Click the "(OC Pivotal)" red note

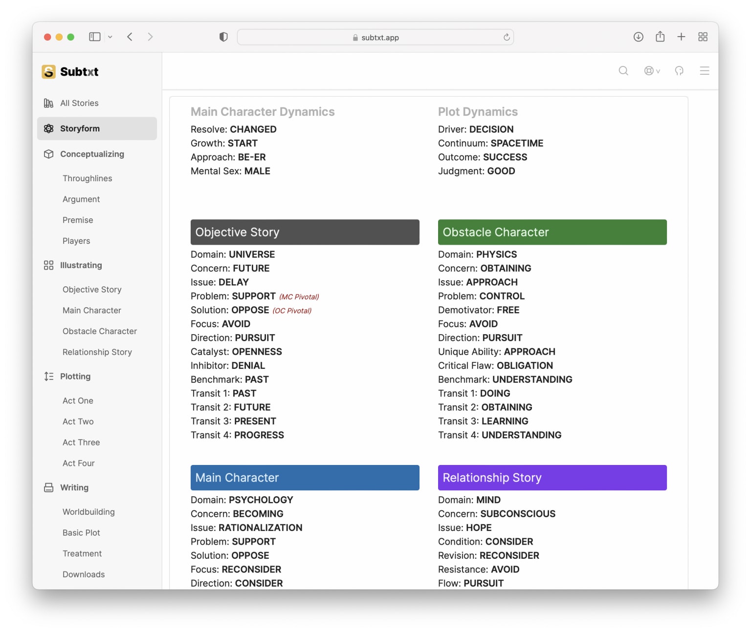(x=292, y=311)
